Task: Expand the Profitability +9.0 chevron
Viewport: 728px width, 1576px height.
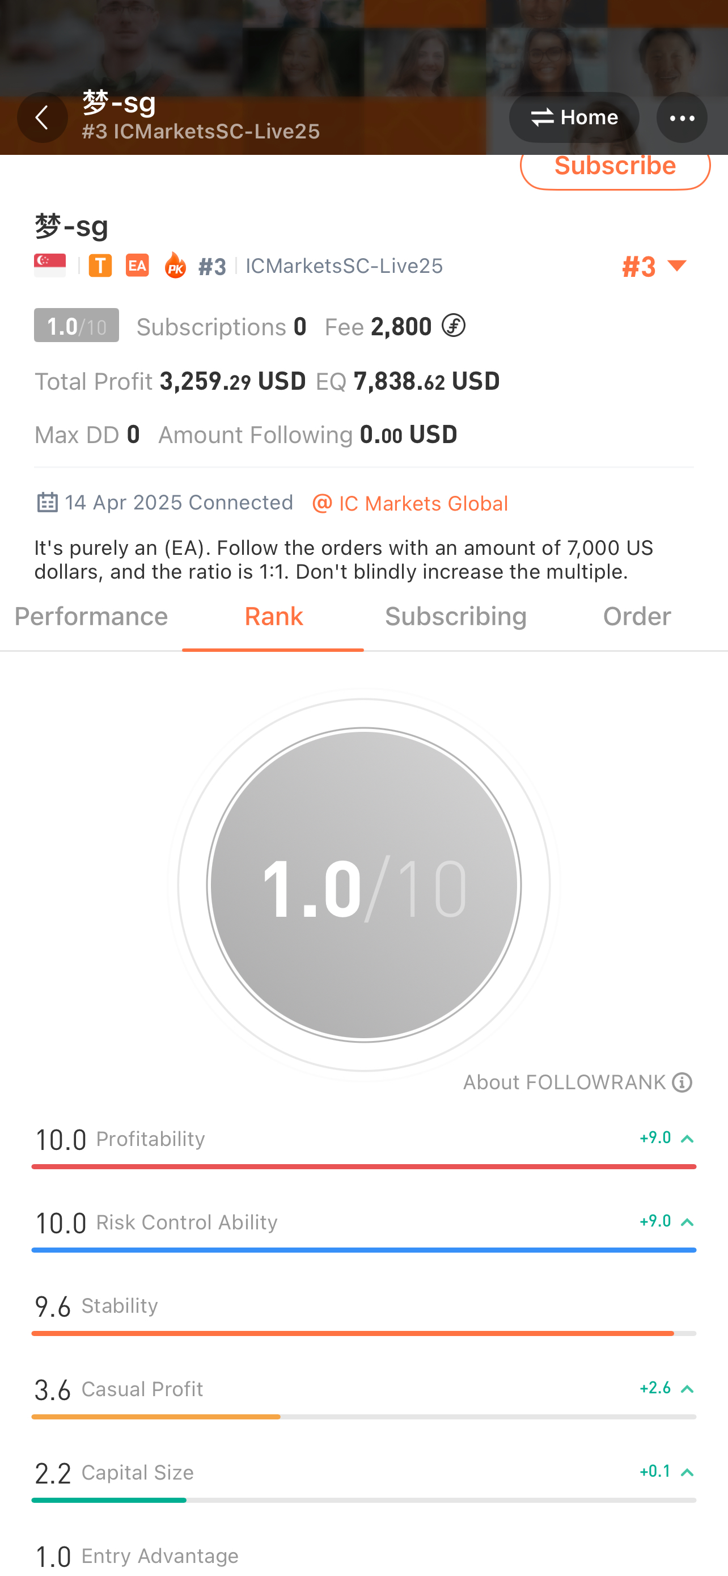Action: tap(687, 1139)
